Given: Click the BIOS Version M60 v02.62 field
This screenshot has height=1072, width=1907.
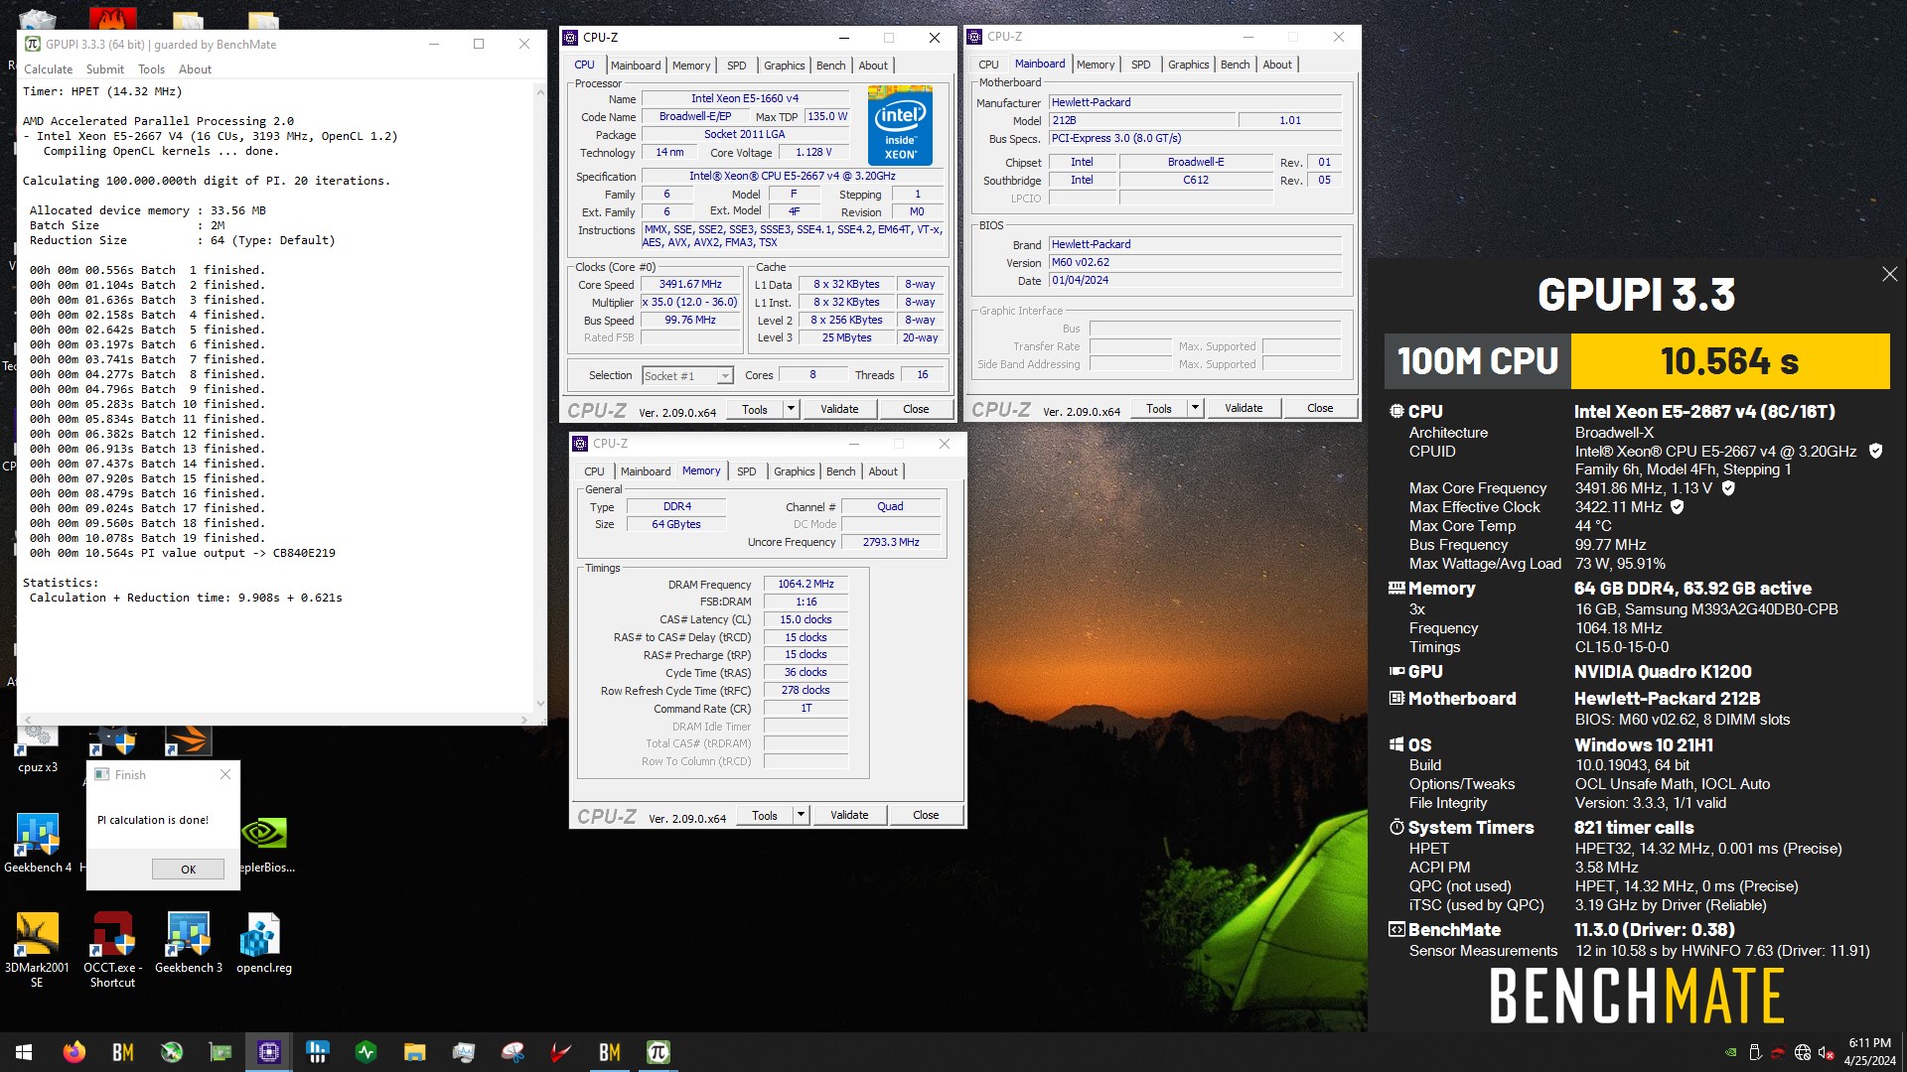Looking at the screenshot, I should (x=1195, y=263).
